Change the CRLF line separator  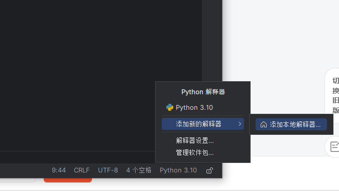pyautogui.click(x=82, y=170)
